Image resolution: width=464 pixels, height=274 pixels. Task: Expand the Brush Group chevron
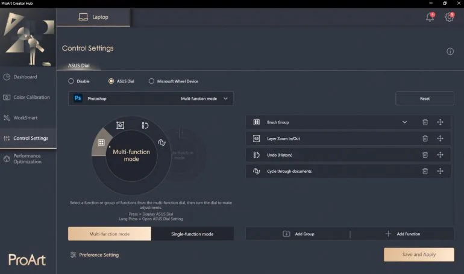[x=404, y=122]
